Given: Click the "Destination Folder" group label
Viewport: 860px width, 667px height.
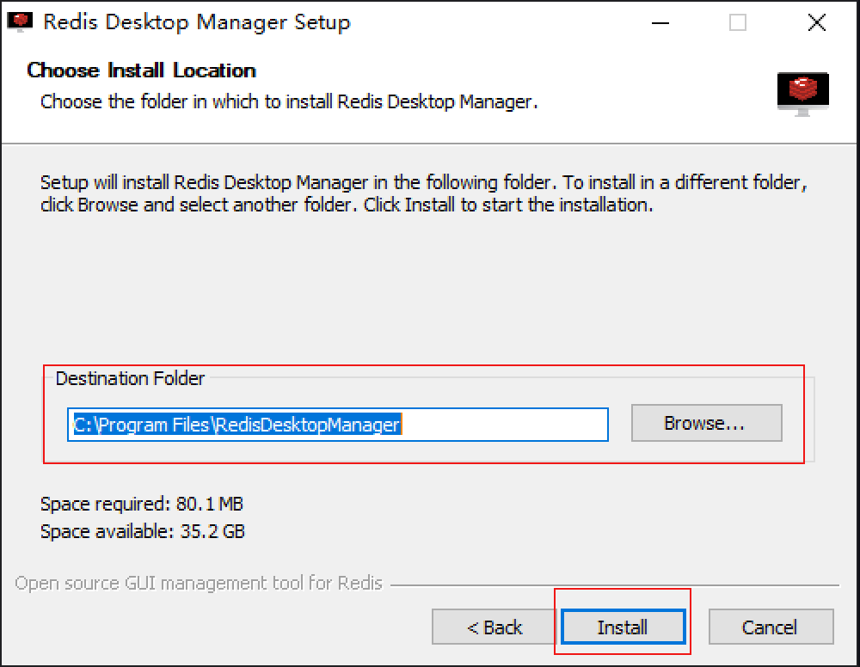Looking at the screenshot, I should click(x=131, y=378).
